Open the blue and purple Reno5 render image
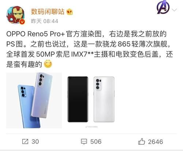The image size is (183, 151). point(34,100)
